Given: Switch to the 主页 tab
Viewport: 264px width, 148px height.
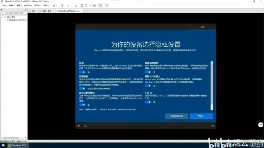Looking at the screenshot, I should (x=33, y=11).
